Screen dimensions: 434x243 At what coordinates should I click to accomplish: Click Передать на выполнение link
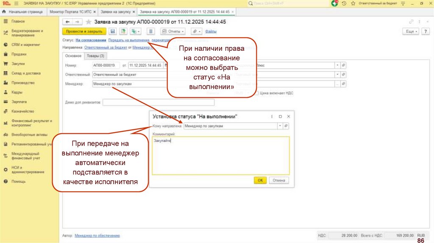[129, 40]
